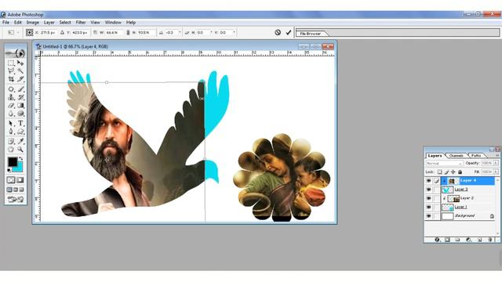Reset default colors icon in toolbox
The image size is (502, 282).
pyautogui.click(x=9, y=170)
